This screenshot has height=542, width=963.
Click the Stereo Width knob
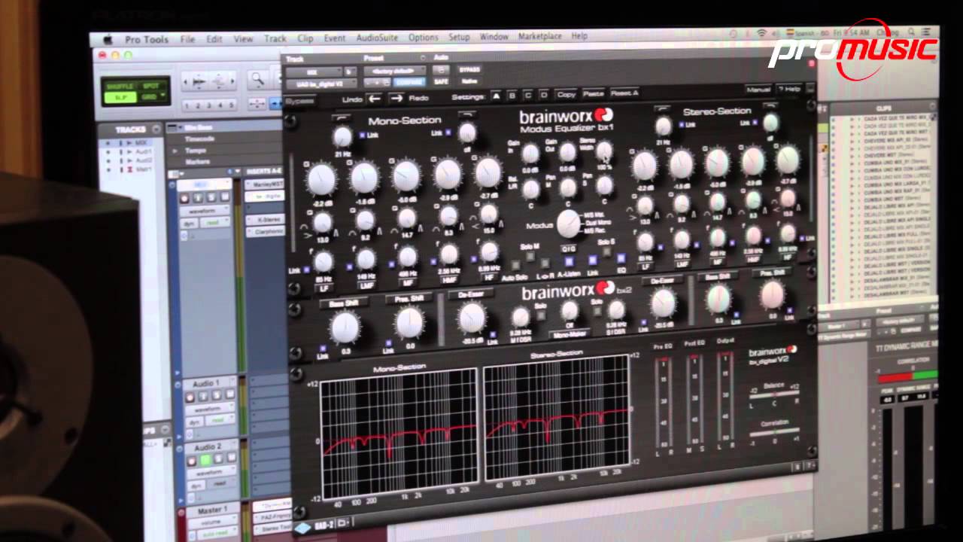pos(604,151)
